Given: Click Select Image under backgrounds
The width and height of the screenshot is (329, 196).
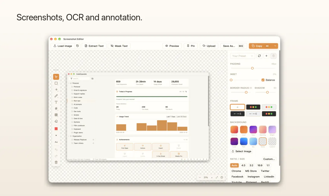Looking at the screenshot, I should [x=241, y=151].
